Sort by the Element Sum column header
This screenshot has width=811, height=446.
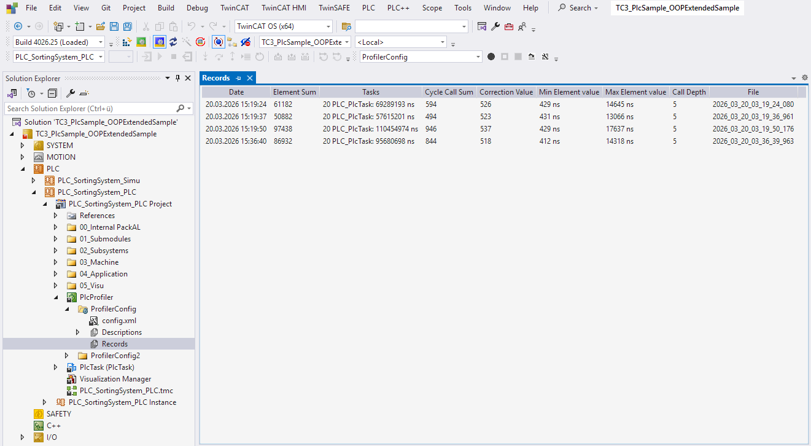click(295, 92)
